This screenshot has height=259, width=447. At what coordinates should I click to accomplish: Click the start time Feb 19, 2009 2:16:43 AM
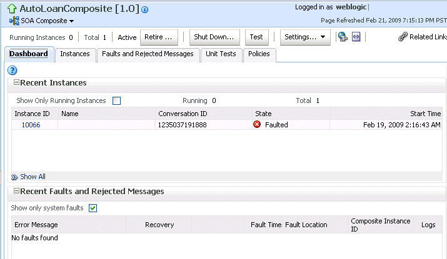[401, 125]
